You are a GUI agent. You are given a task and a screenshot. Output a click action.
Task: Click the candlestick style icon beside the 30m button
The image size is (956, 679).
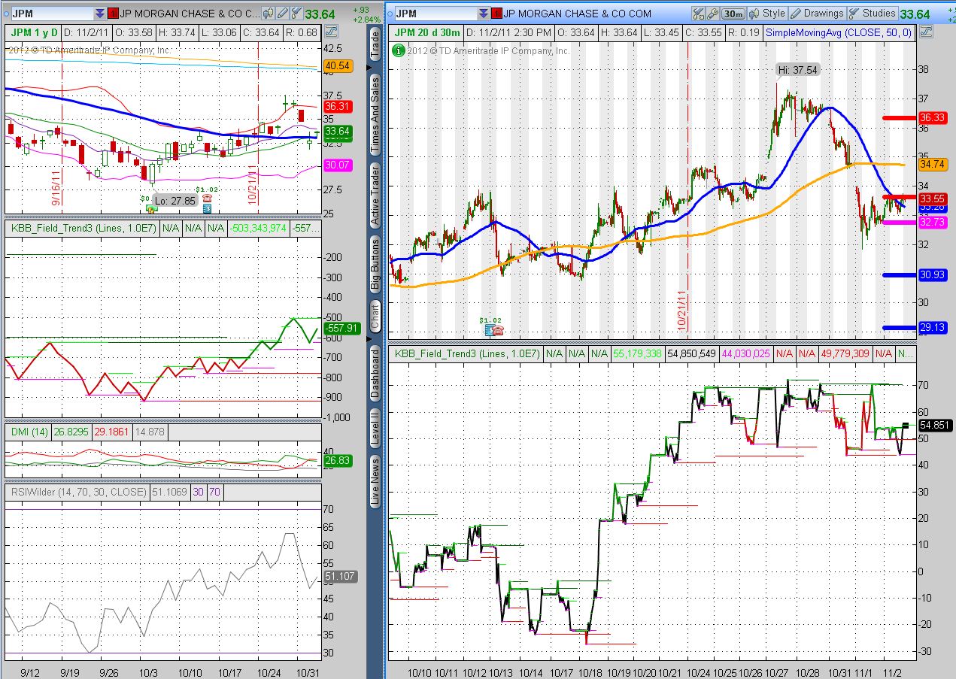point(752,13)
